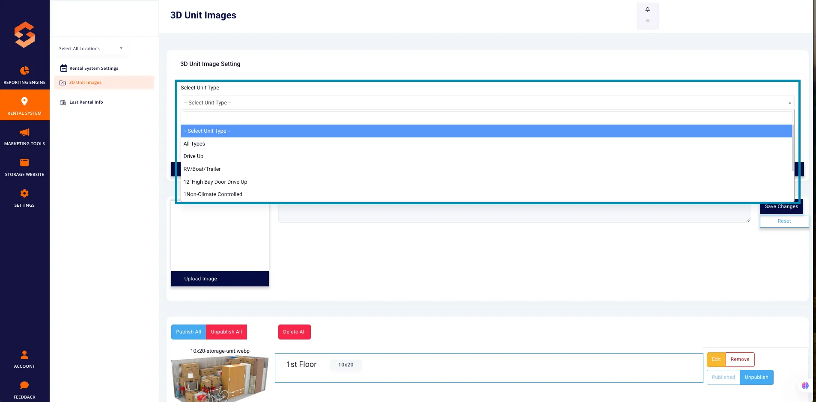Open the Rental System location pin icon
Viewport: 816px width, 402px height.
pyautogui.click(x=24, y=101)
